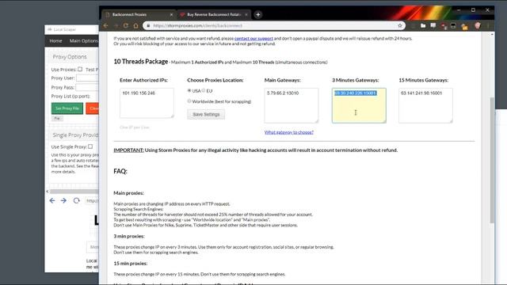This screenshot has height=285, width=507.
Task: Toggle Use Single Proxy checkbox
Action: [90, 146]
